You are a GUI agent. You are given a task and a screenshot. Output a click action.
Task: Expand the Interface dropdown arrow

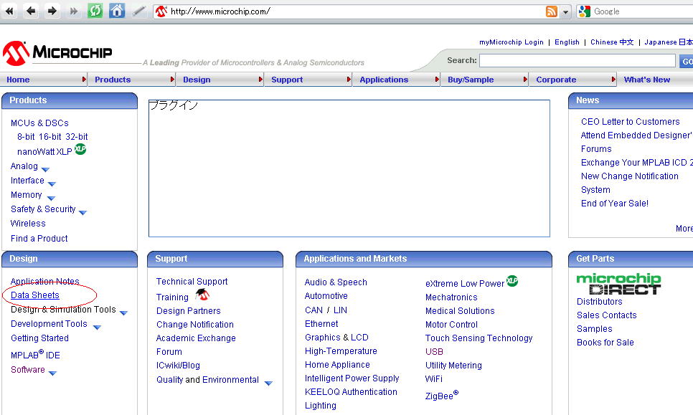pos(52,183)
